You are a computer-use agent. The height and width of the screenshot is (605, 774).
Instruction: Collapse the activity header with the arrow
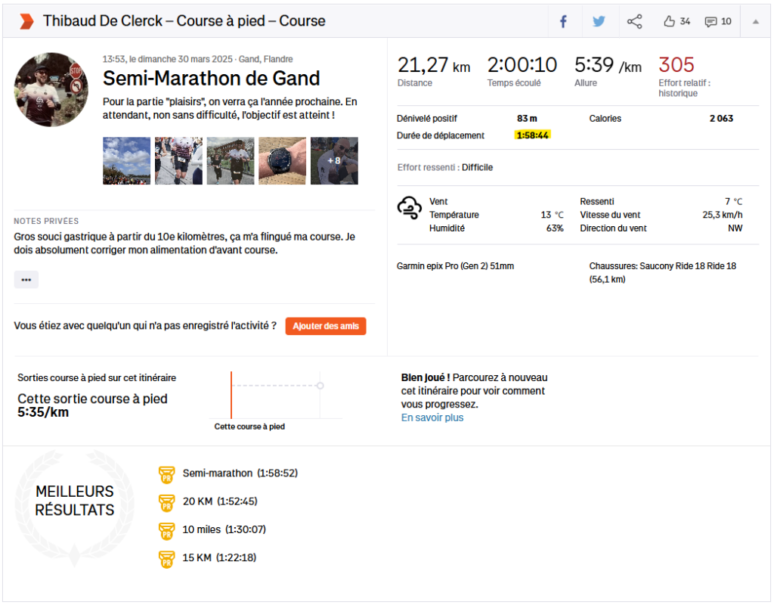click(755, 21)
